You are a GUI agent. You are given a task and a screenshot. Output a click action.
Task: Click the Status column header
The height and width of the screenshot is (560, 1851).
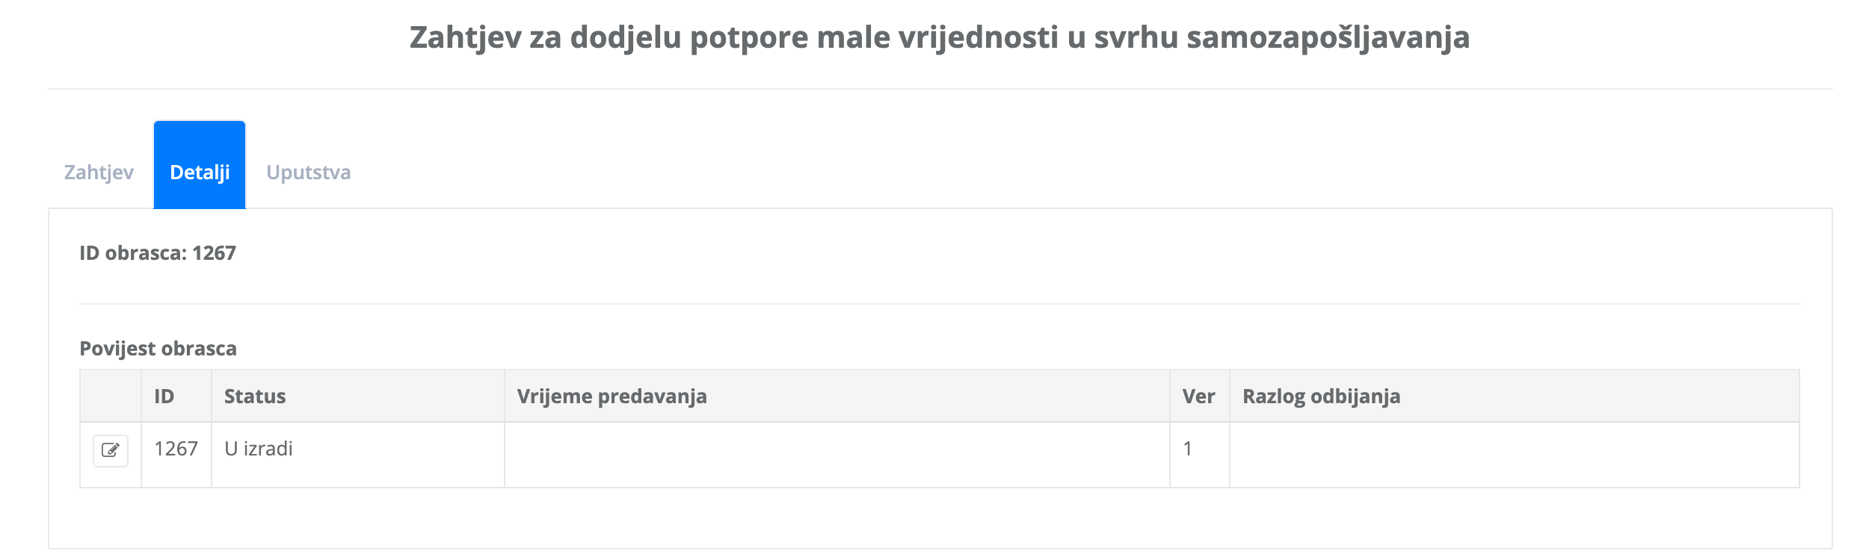(255, 396)
